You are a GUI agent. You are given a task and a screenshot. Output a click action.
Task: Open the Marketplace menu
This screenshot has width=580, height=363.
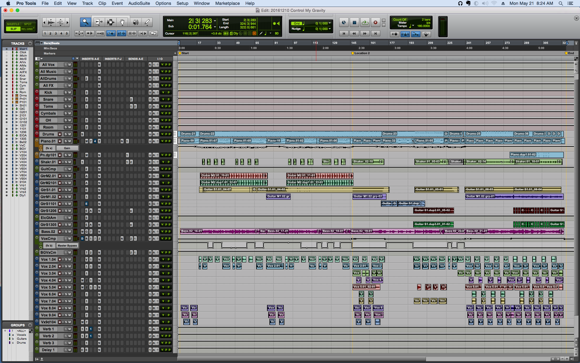(227, 3)
